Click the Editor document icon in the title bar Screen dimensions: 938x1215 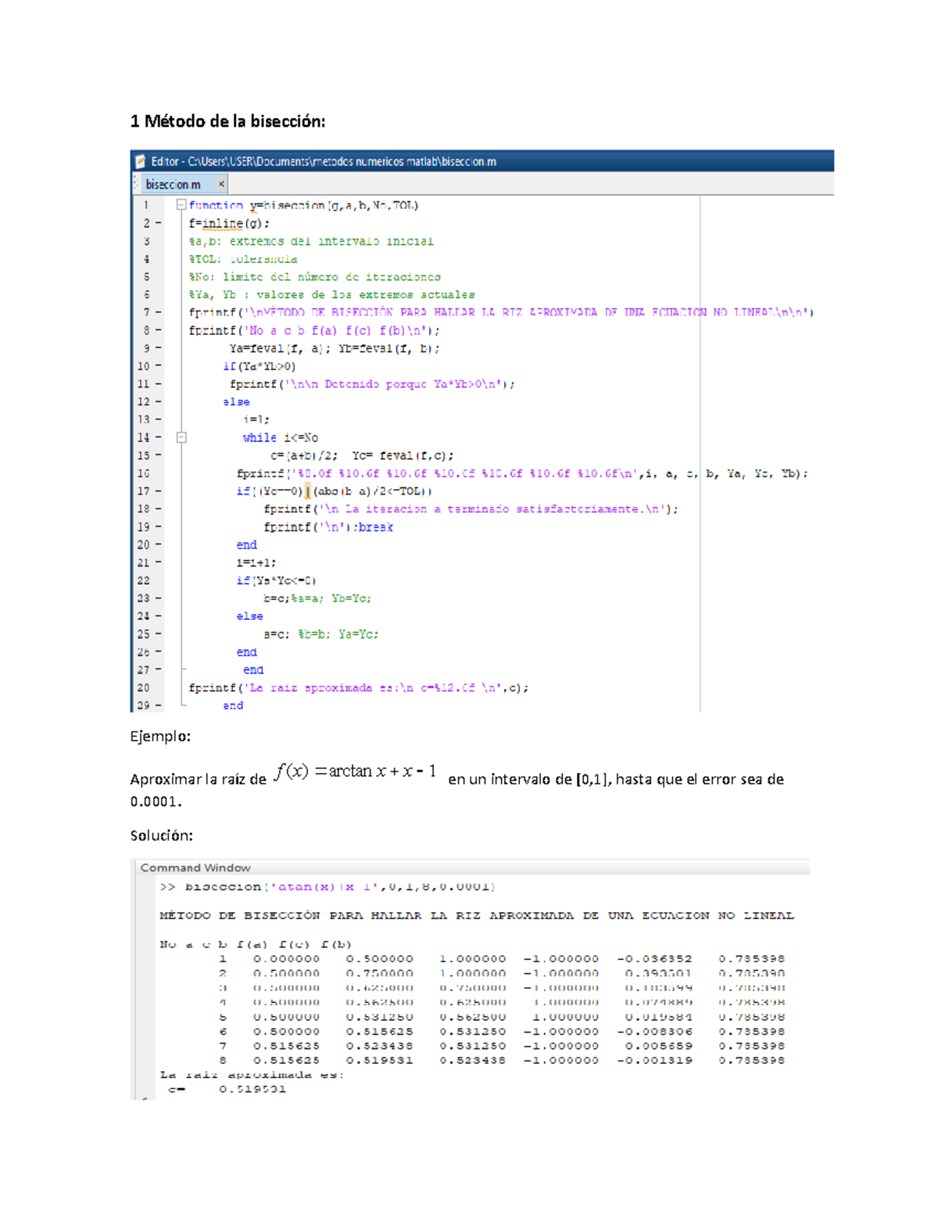142,163
